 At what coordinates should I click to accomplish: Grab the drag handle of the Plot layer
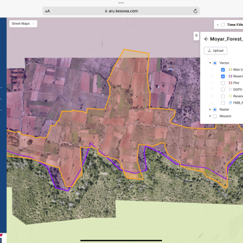pyautogui.click(x=213, y=83)
